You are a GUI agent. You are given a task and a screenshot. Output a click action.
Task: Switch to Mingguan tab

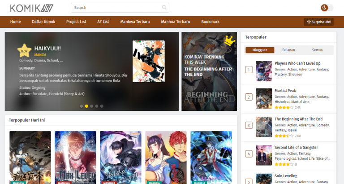click(260, 50)
